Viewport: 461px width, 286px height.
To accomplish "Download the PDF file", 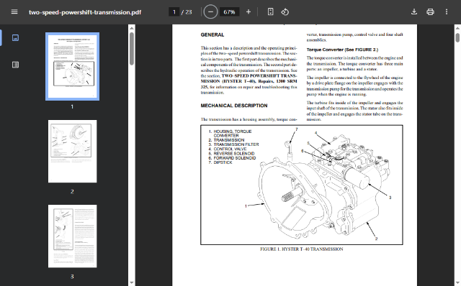I will pos(414,12).
